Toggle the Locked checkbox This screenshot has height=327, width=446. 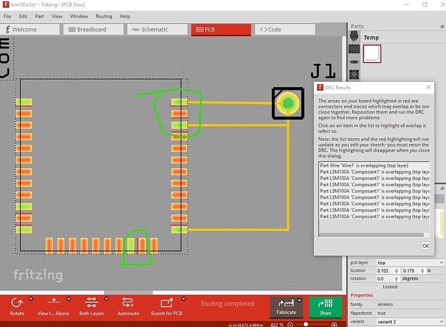tap(379, 287)
